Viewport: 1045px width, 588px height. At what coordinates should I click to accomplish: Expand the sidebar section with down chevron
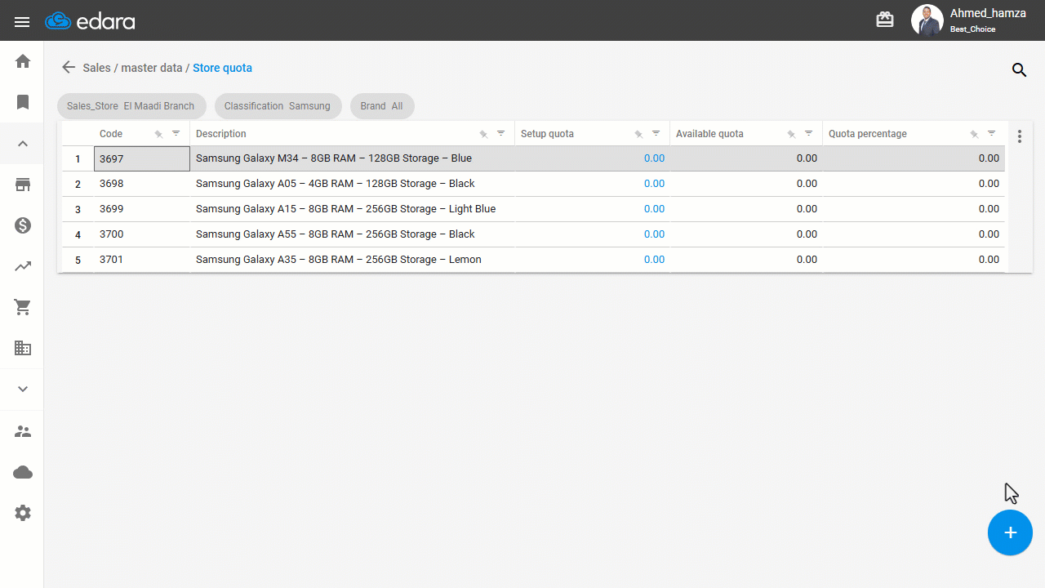click(23, 389)
